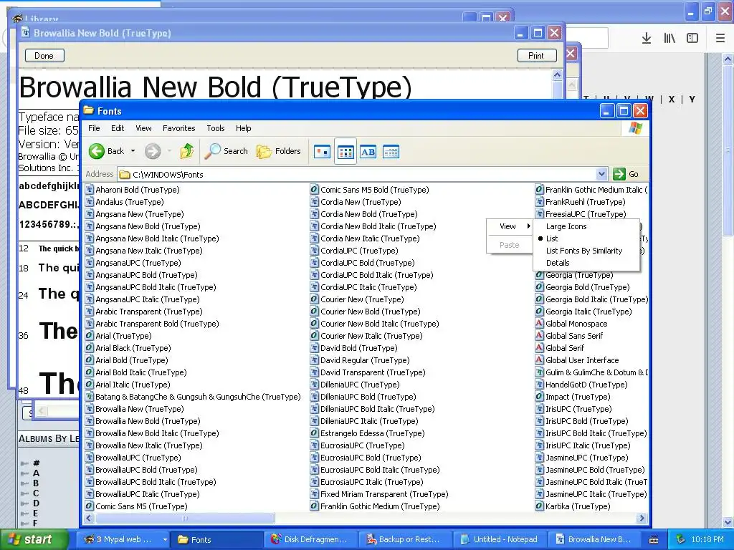This screenshot has width=734, height=550.
Task: Toggle the Folders pane button
Action: pyautogui.click(x=279, y=151)
